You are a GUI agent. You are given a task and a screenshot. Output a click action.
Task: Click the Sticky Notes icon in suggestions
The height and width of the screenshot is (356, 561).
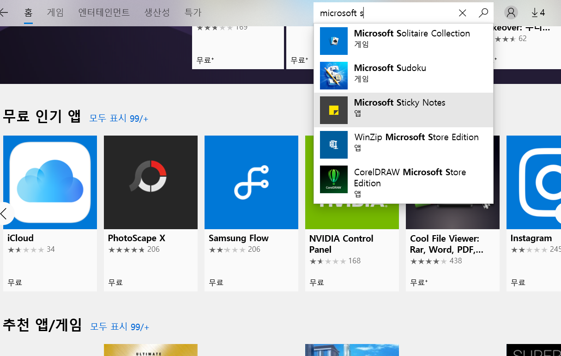click(x=334, y=110)
